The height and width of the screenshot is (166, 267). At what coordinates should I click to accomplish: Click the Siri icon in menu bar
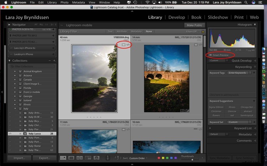click(x=253, y=2)
